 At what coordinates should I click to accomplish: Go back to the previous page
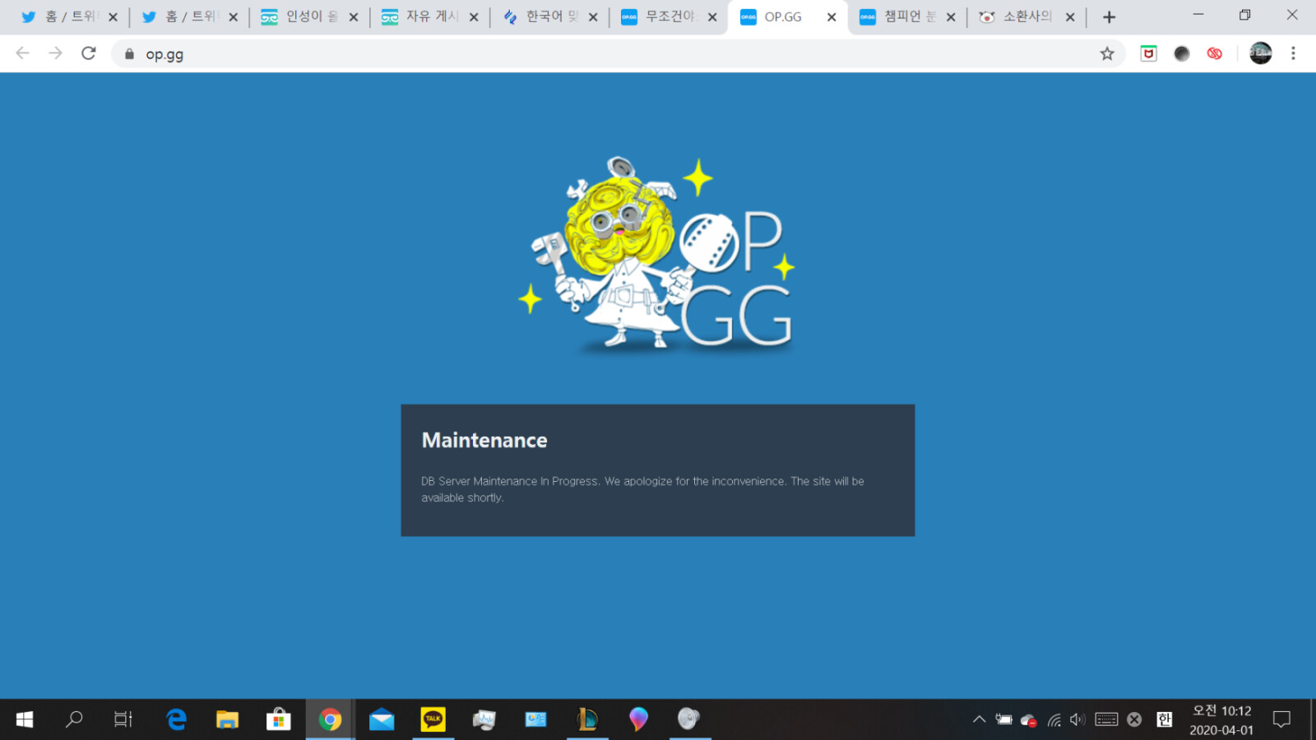pyautogui.click(x=22, y=53)
